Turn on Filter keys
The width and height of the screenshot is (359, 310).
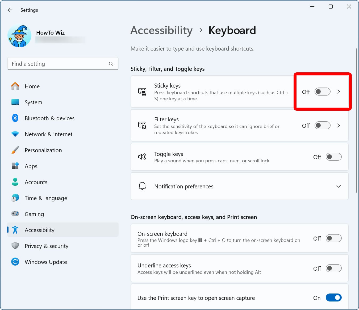point(322,125)
